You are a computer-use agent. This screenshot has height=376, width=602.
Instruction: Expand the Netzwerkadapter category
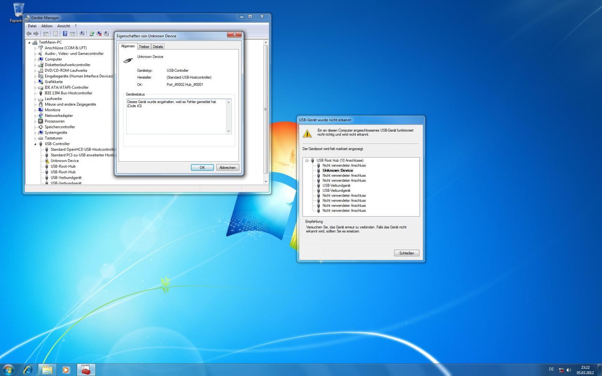point(35,116)
